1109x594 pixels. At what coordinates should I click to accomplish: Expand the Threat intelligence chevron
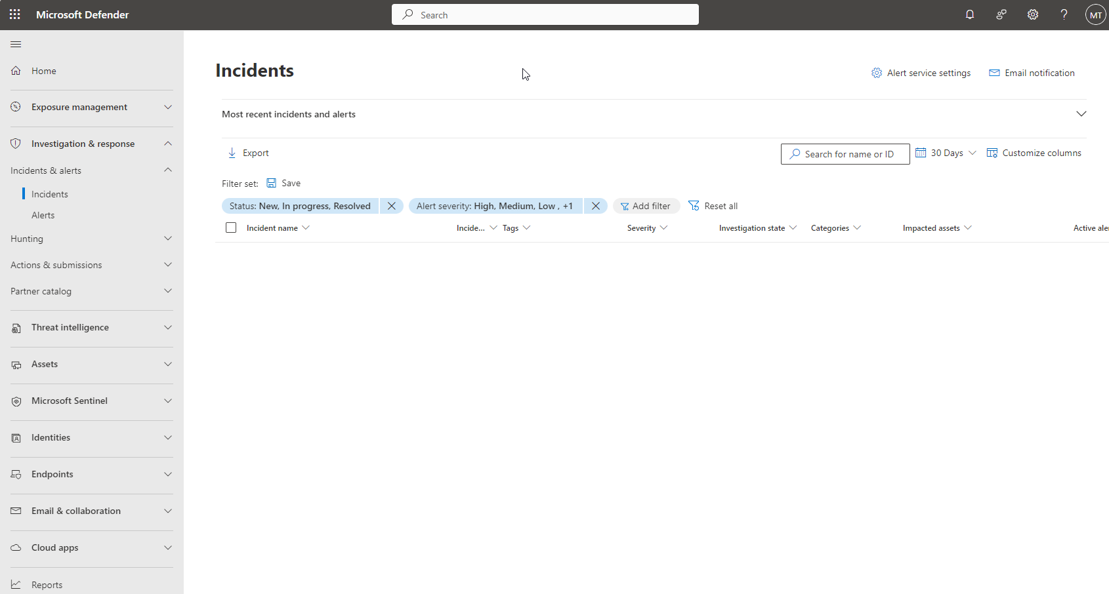pyautogui.click(x=168, y=327)
